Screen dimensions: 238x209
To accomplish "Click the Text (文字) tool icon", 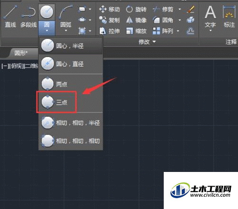I will (x=210, y=12).
